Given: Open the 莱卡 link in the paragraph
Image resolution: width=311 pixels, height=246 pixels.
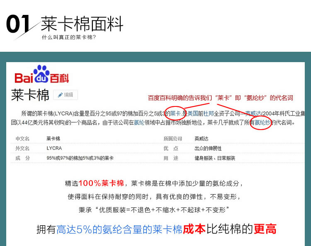Looking at the screenshot, I should (x=175, y=113).
